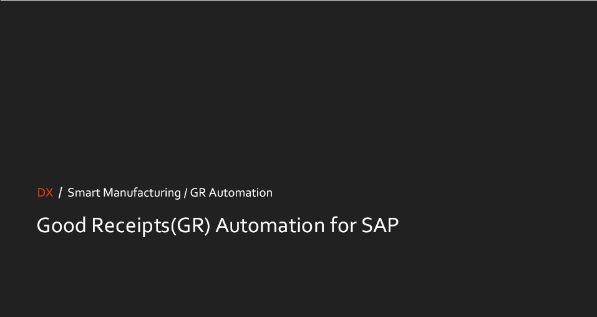Viewport: 597px width, 317px height.
Task: Select the Smart Manufacturing breadcrumb segment
Action: [x=124, y=193]
